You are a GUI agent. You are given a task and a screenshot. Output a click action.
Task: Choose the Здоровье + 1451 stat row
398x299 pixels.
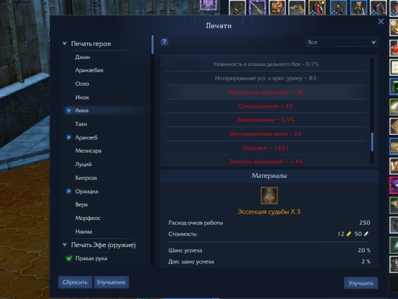(265, 148)
